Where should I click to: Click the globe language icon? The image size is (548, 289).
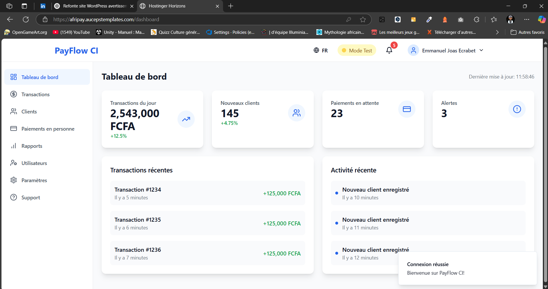pos(316,50)
